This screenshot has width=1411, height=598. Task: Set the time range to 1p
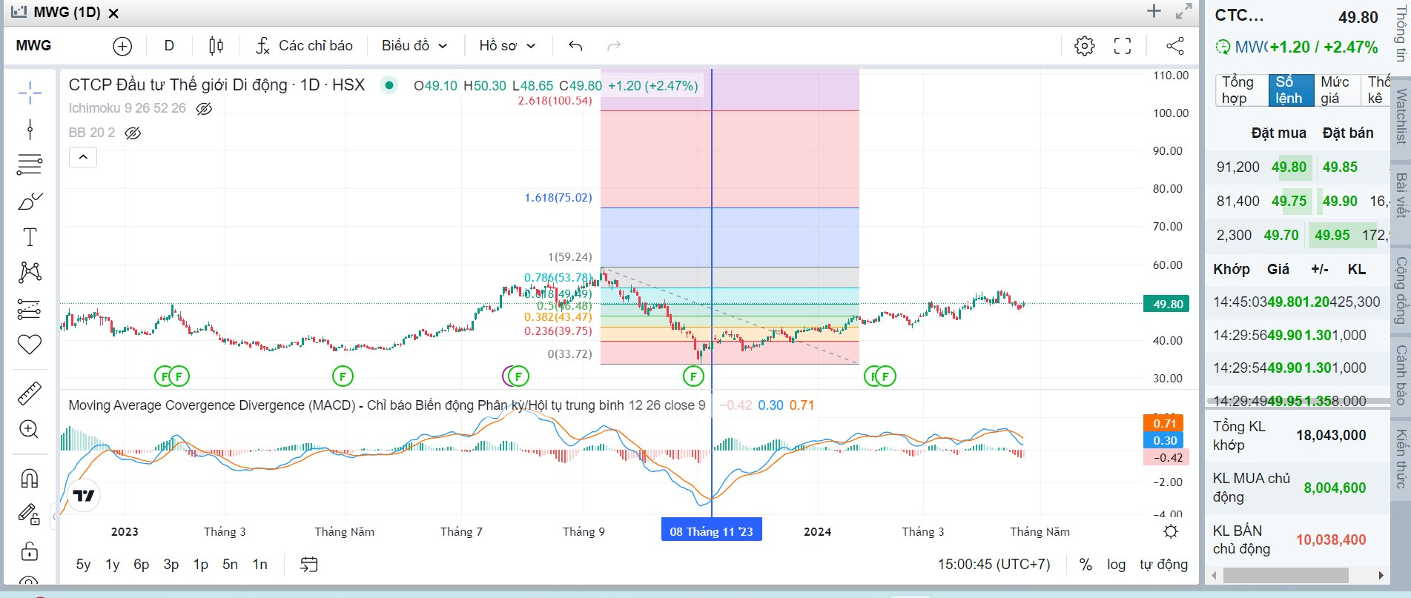coord(201,565)
